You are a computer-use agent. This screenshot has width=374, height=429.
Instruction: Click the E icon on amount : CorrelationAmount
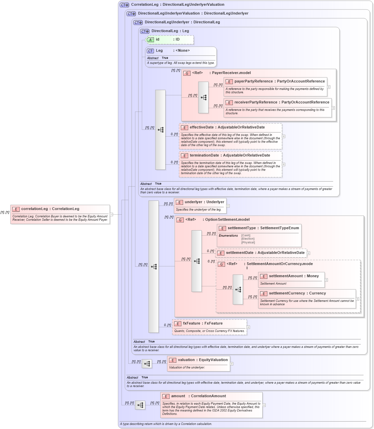point(166,396)
